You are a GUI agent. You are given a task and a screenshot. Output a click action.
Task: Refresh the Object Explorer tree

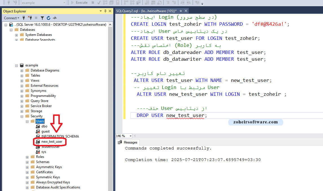tap(49, 18)
